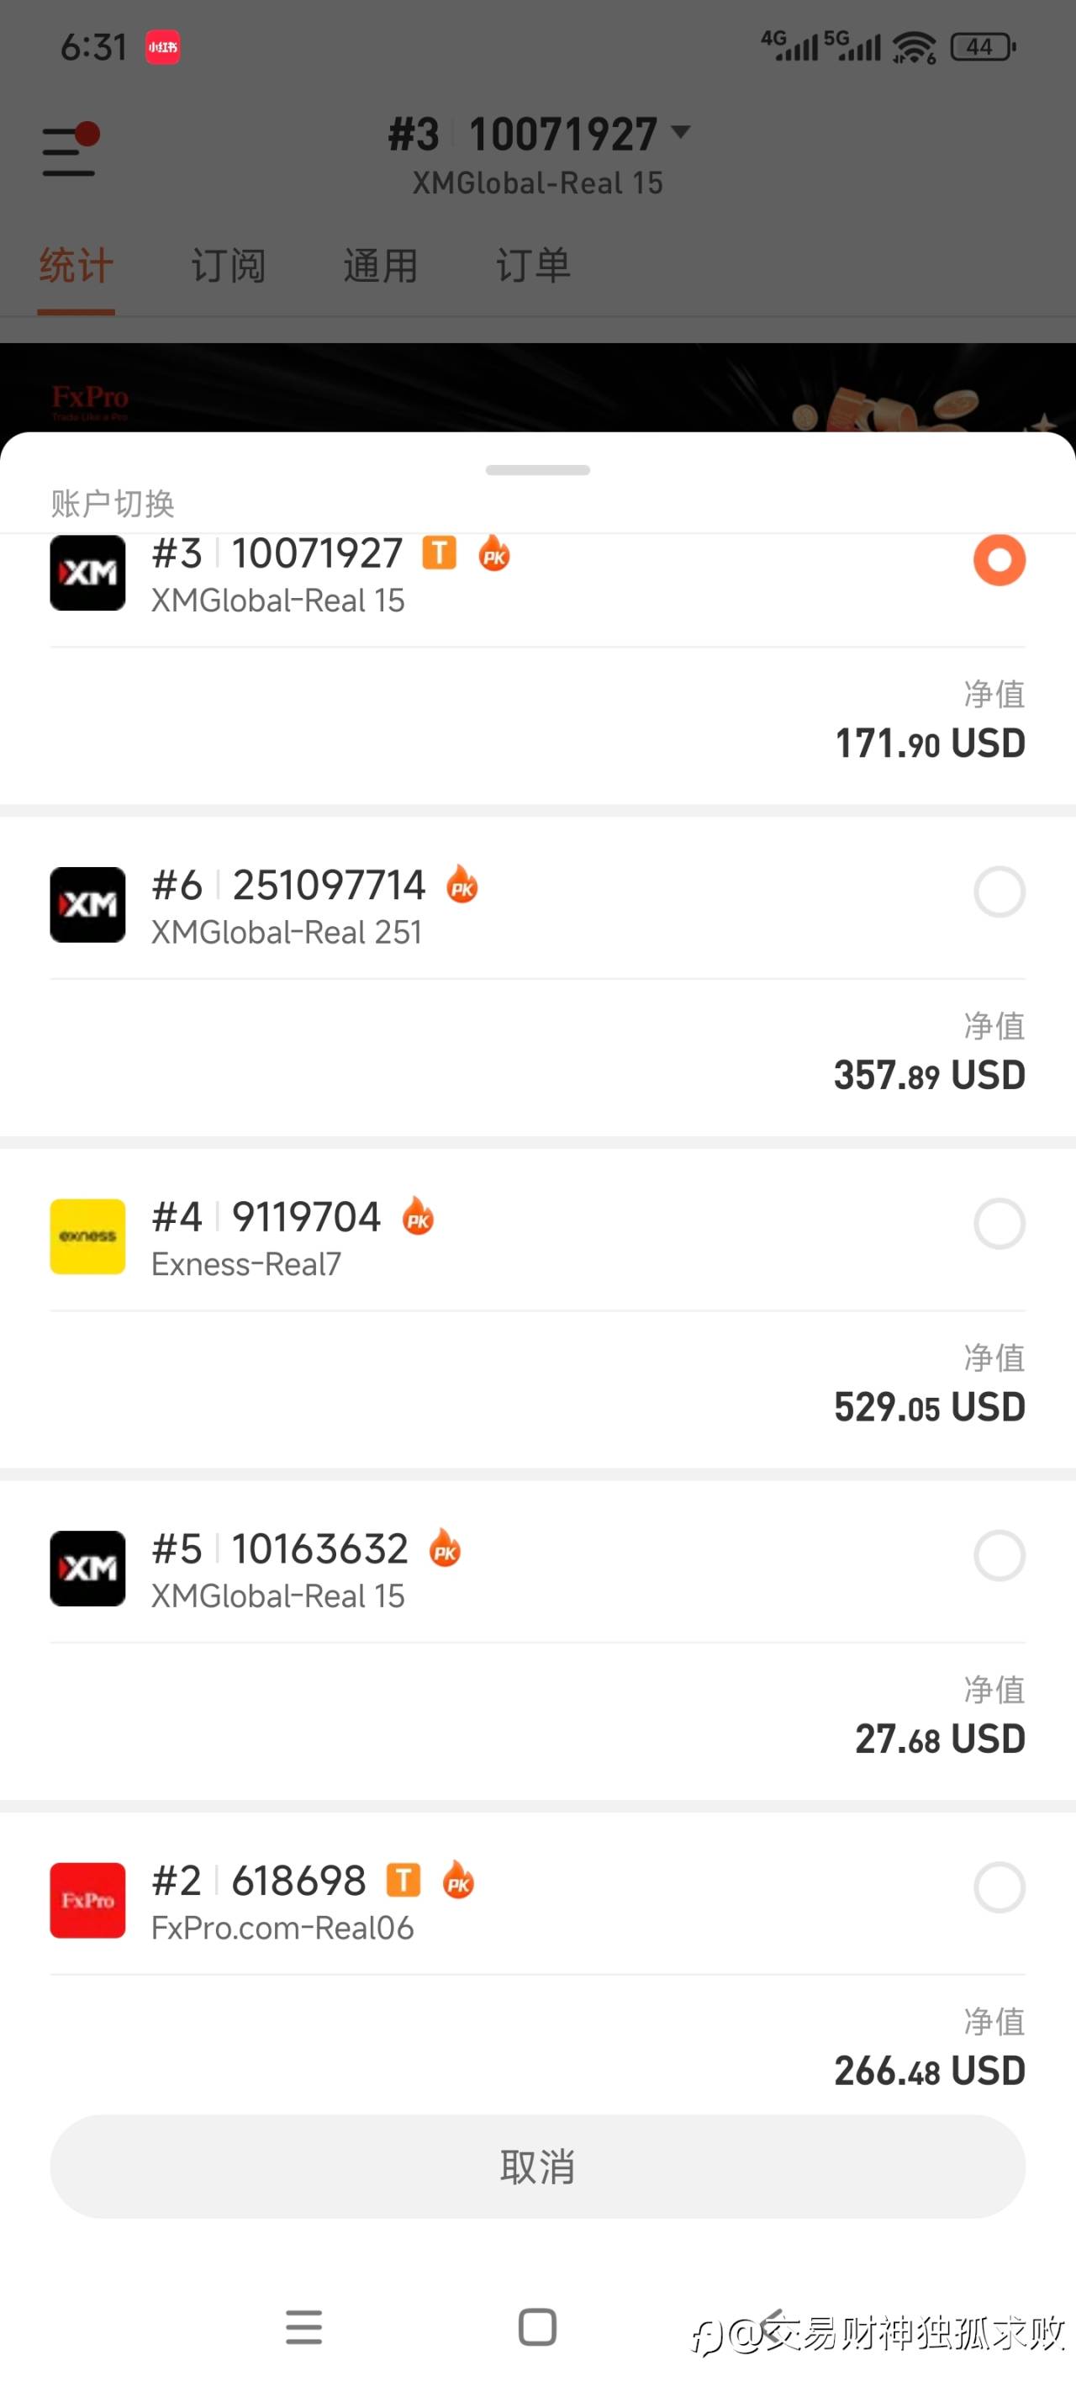Expand the account dropdown arrow in header
Screen dimensions: 1076x2392
681,132
